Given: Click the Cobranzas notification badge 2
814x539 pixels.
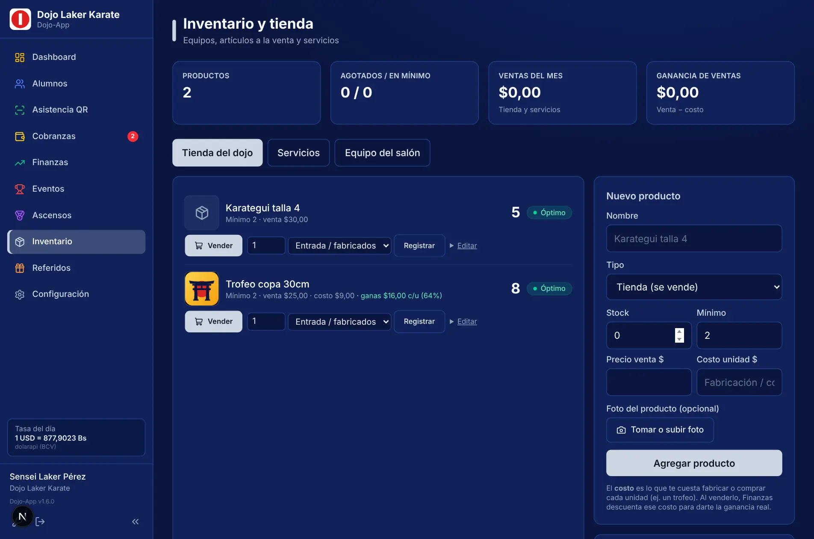Looking at the screenshot, I should [x=133, y=136].
